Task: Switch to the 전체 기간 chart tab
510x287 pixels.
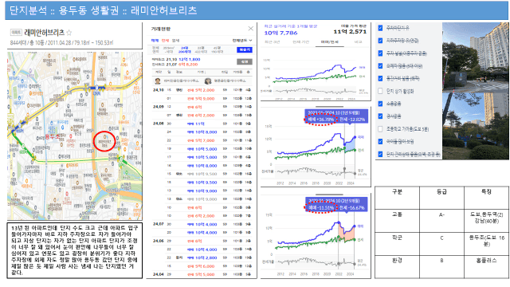Action: 300,42
